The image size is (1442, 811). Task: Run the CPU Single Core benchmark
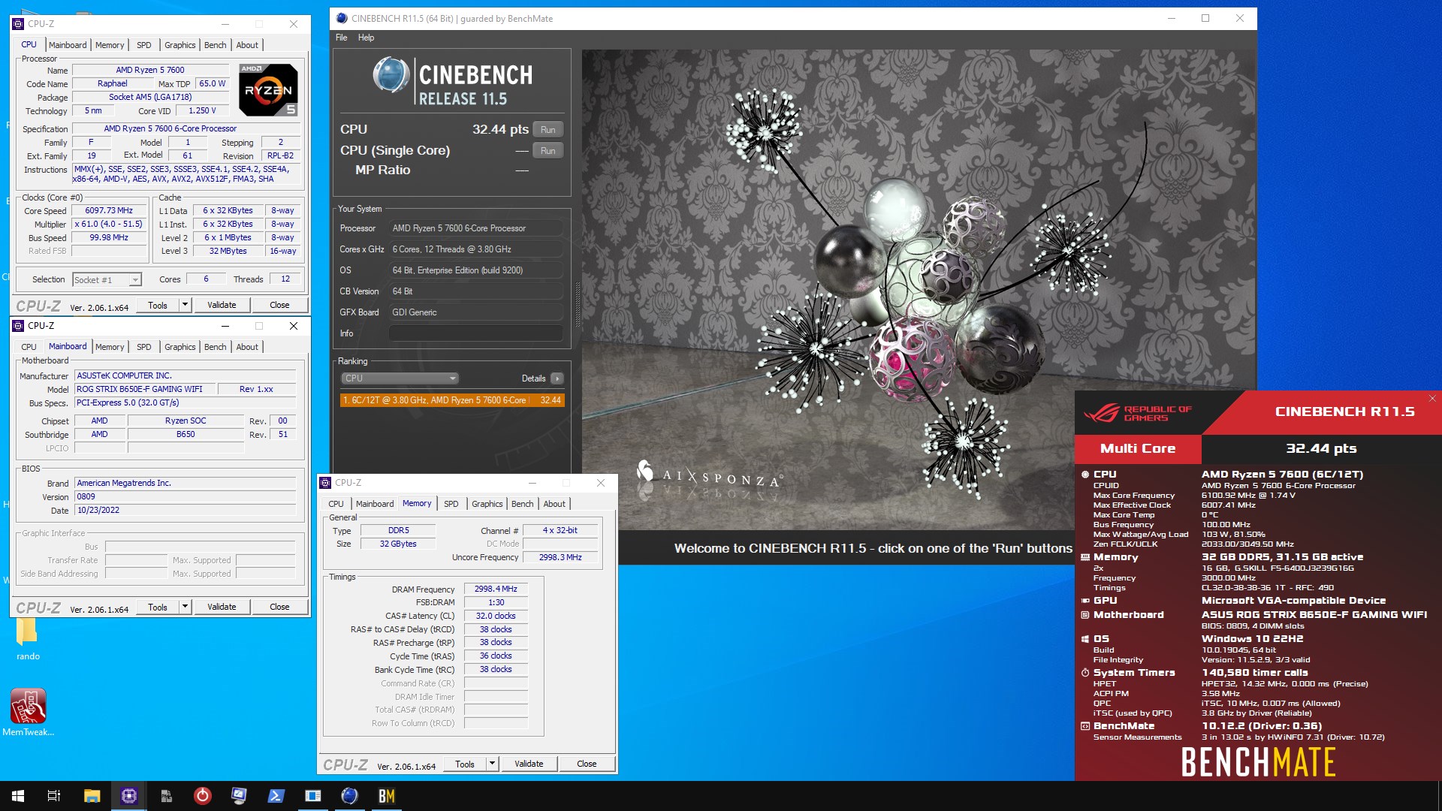(548, 151)
